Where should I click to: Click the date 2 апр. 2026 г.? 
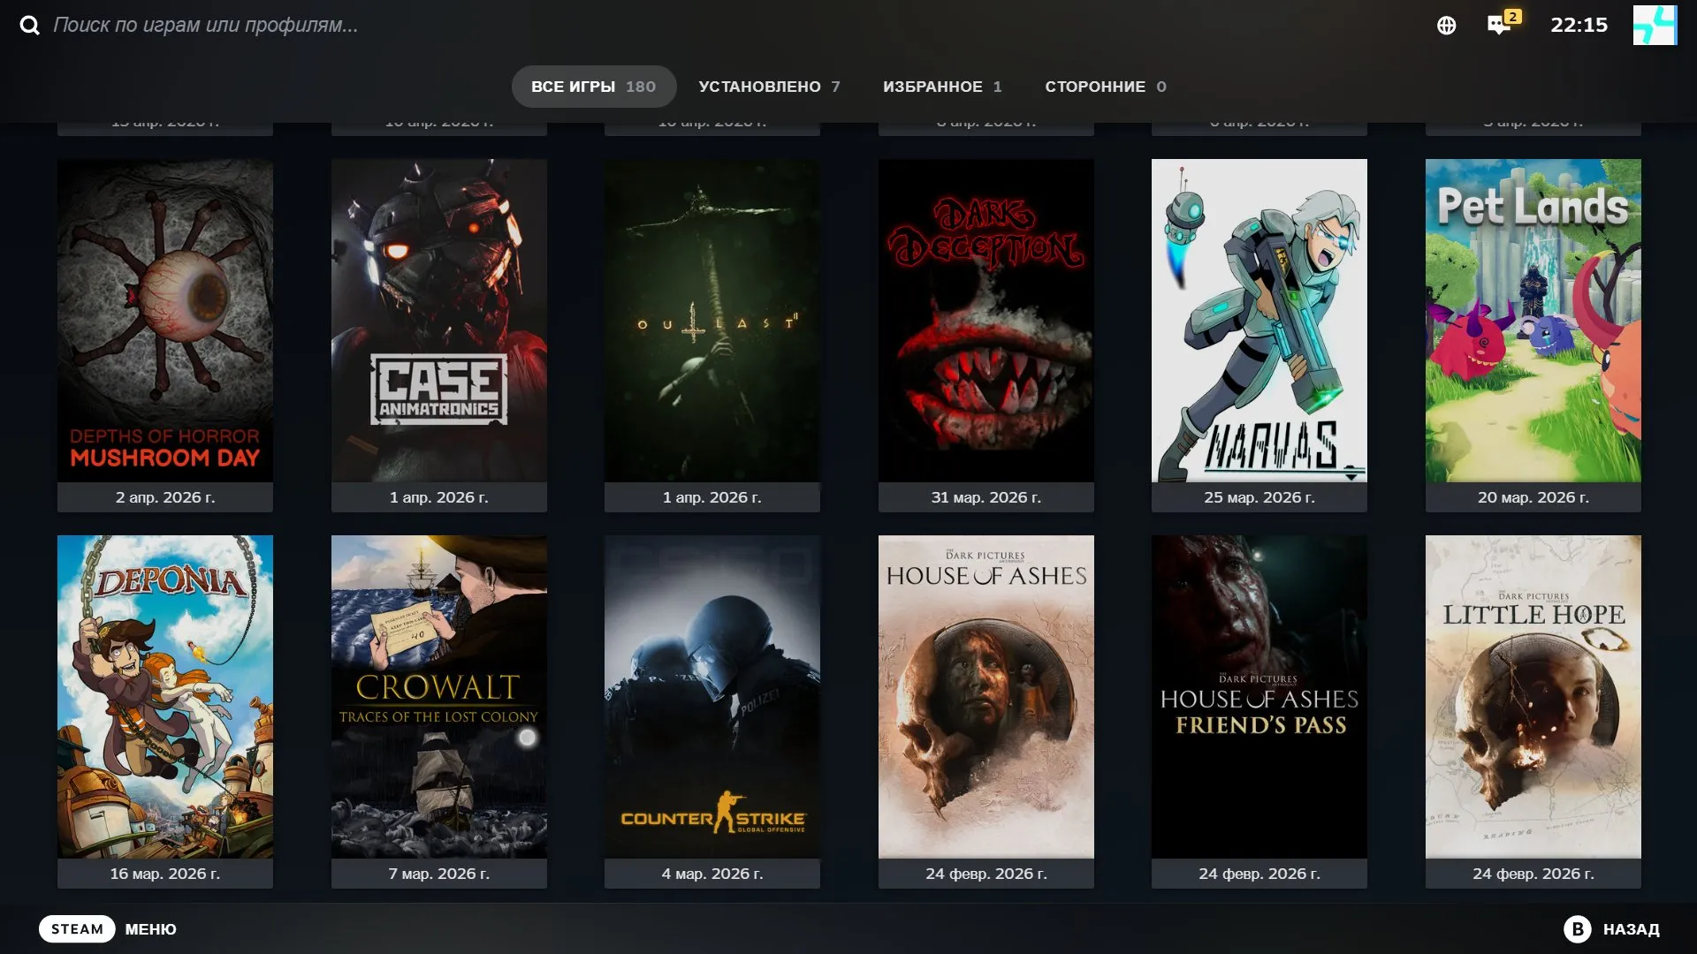click(165, 497)
